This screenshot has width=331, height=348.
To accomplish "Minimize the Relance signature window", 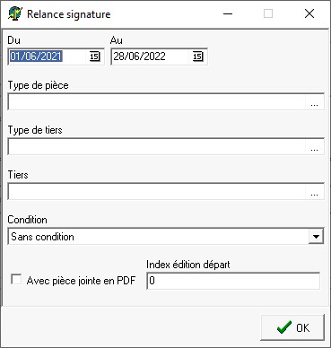I will click(x=228, y=13).
